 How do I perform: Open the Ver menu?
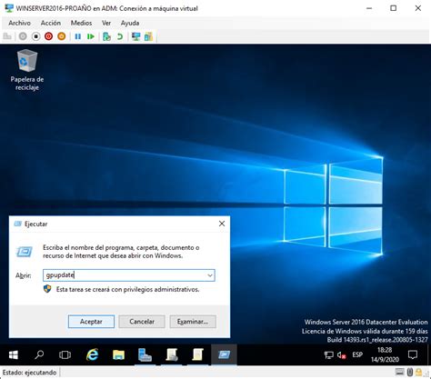tap(106, 23)
